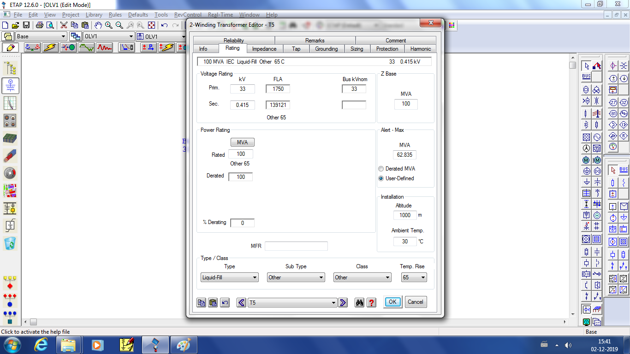Viewport: 630px width, 354px height.
Task: Run the Load Flow Analysis mode
Action: (32, 48)
